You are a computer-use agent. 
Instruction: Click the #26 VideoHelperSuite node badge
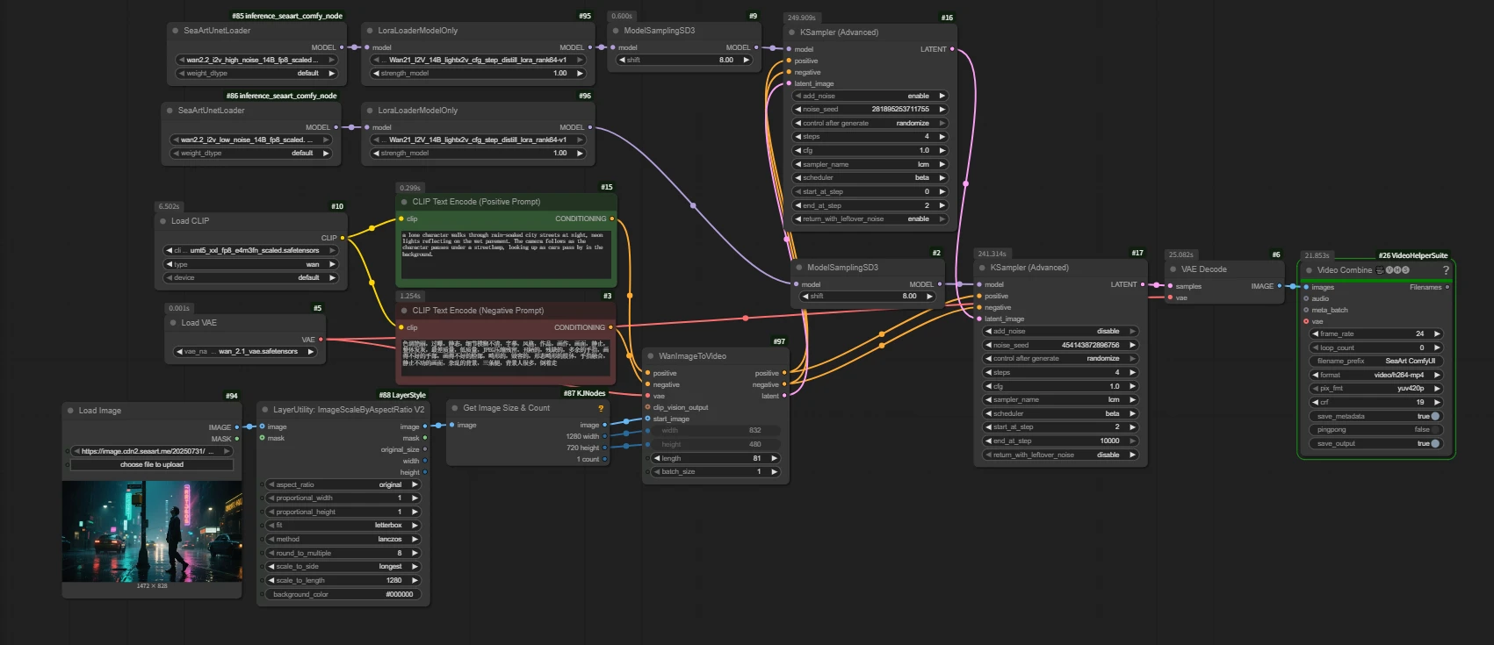tap(1412, 255)
